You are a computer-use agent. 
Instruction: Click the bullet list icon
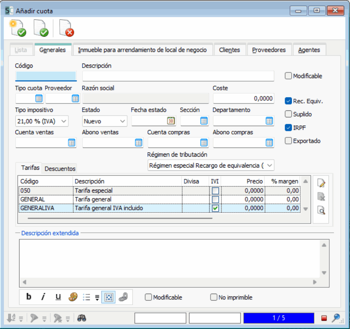point(86,297)
